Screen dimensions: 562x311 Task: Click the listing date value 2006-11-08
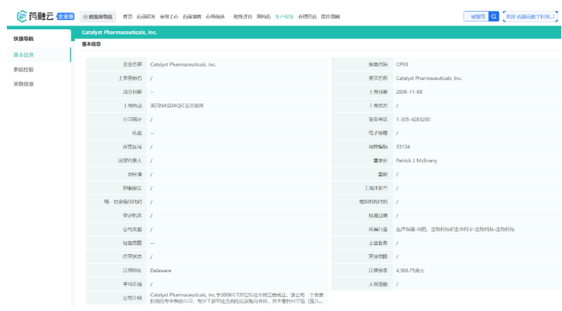click(x=409, y=92)
